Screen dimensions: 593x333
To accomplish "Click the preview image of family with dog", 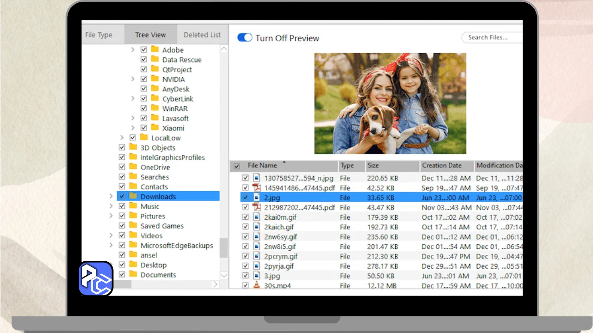I will pos(390,104).
